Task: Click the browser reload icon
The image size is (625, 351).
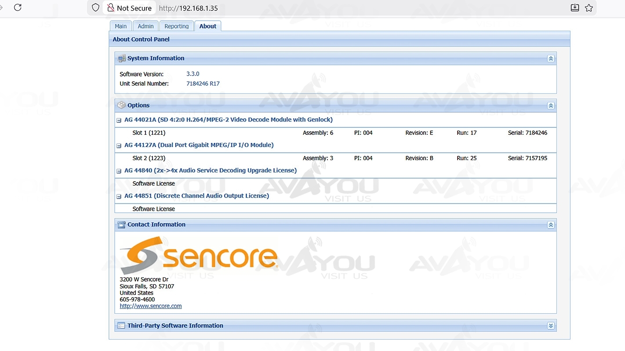Action: 18,7
